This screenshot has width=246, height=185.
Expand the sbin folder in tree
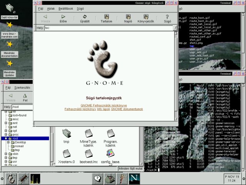6,154
